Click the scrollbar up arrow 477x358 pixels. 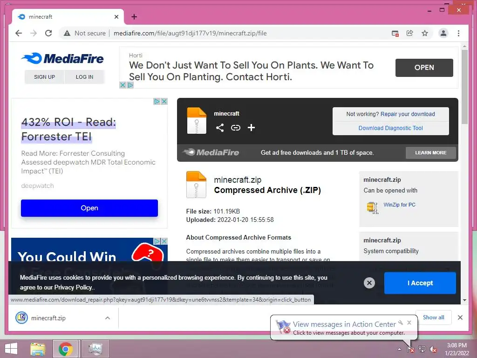[x=464, y=47]
